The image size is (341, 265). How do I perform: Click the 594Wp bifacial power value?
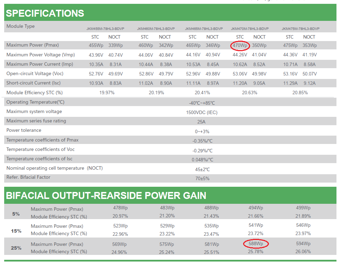tap(303, 244)
